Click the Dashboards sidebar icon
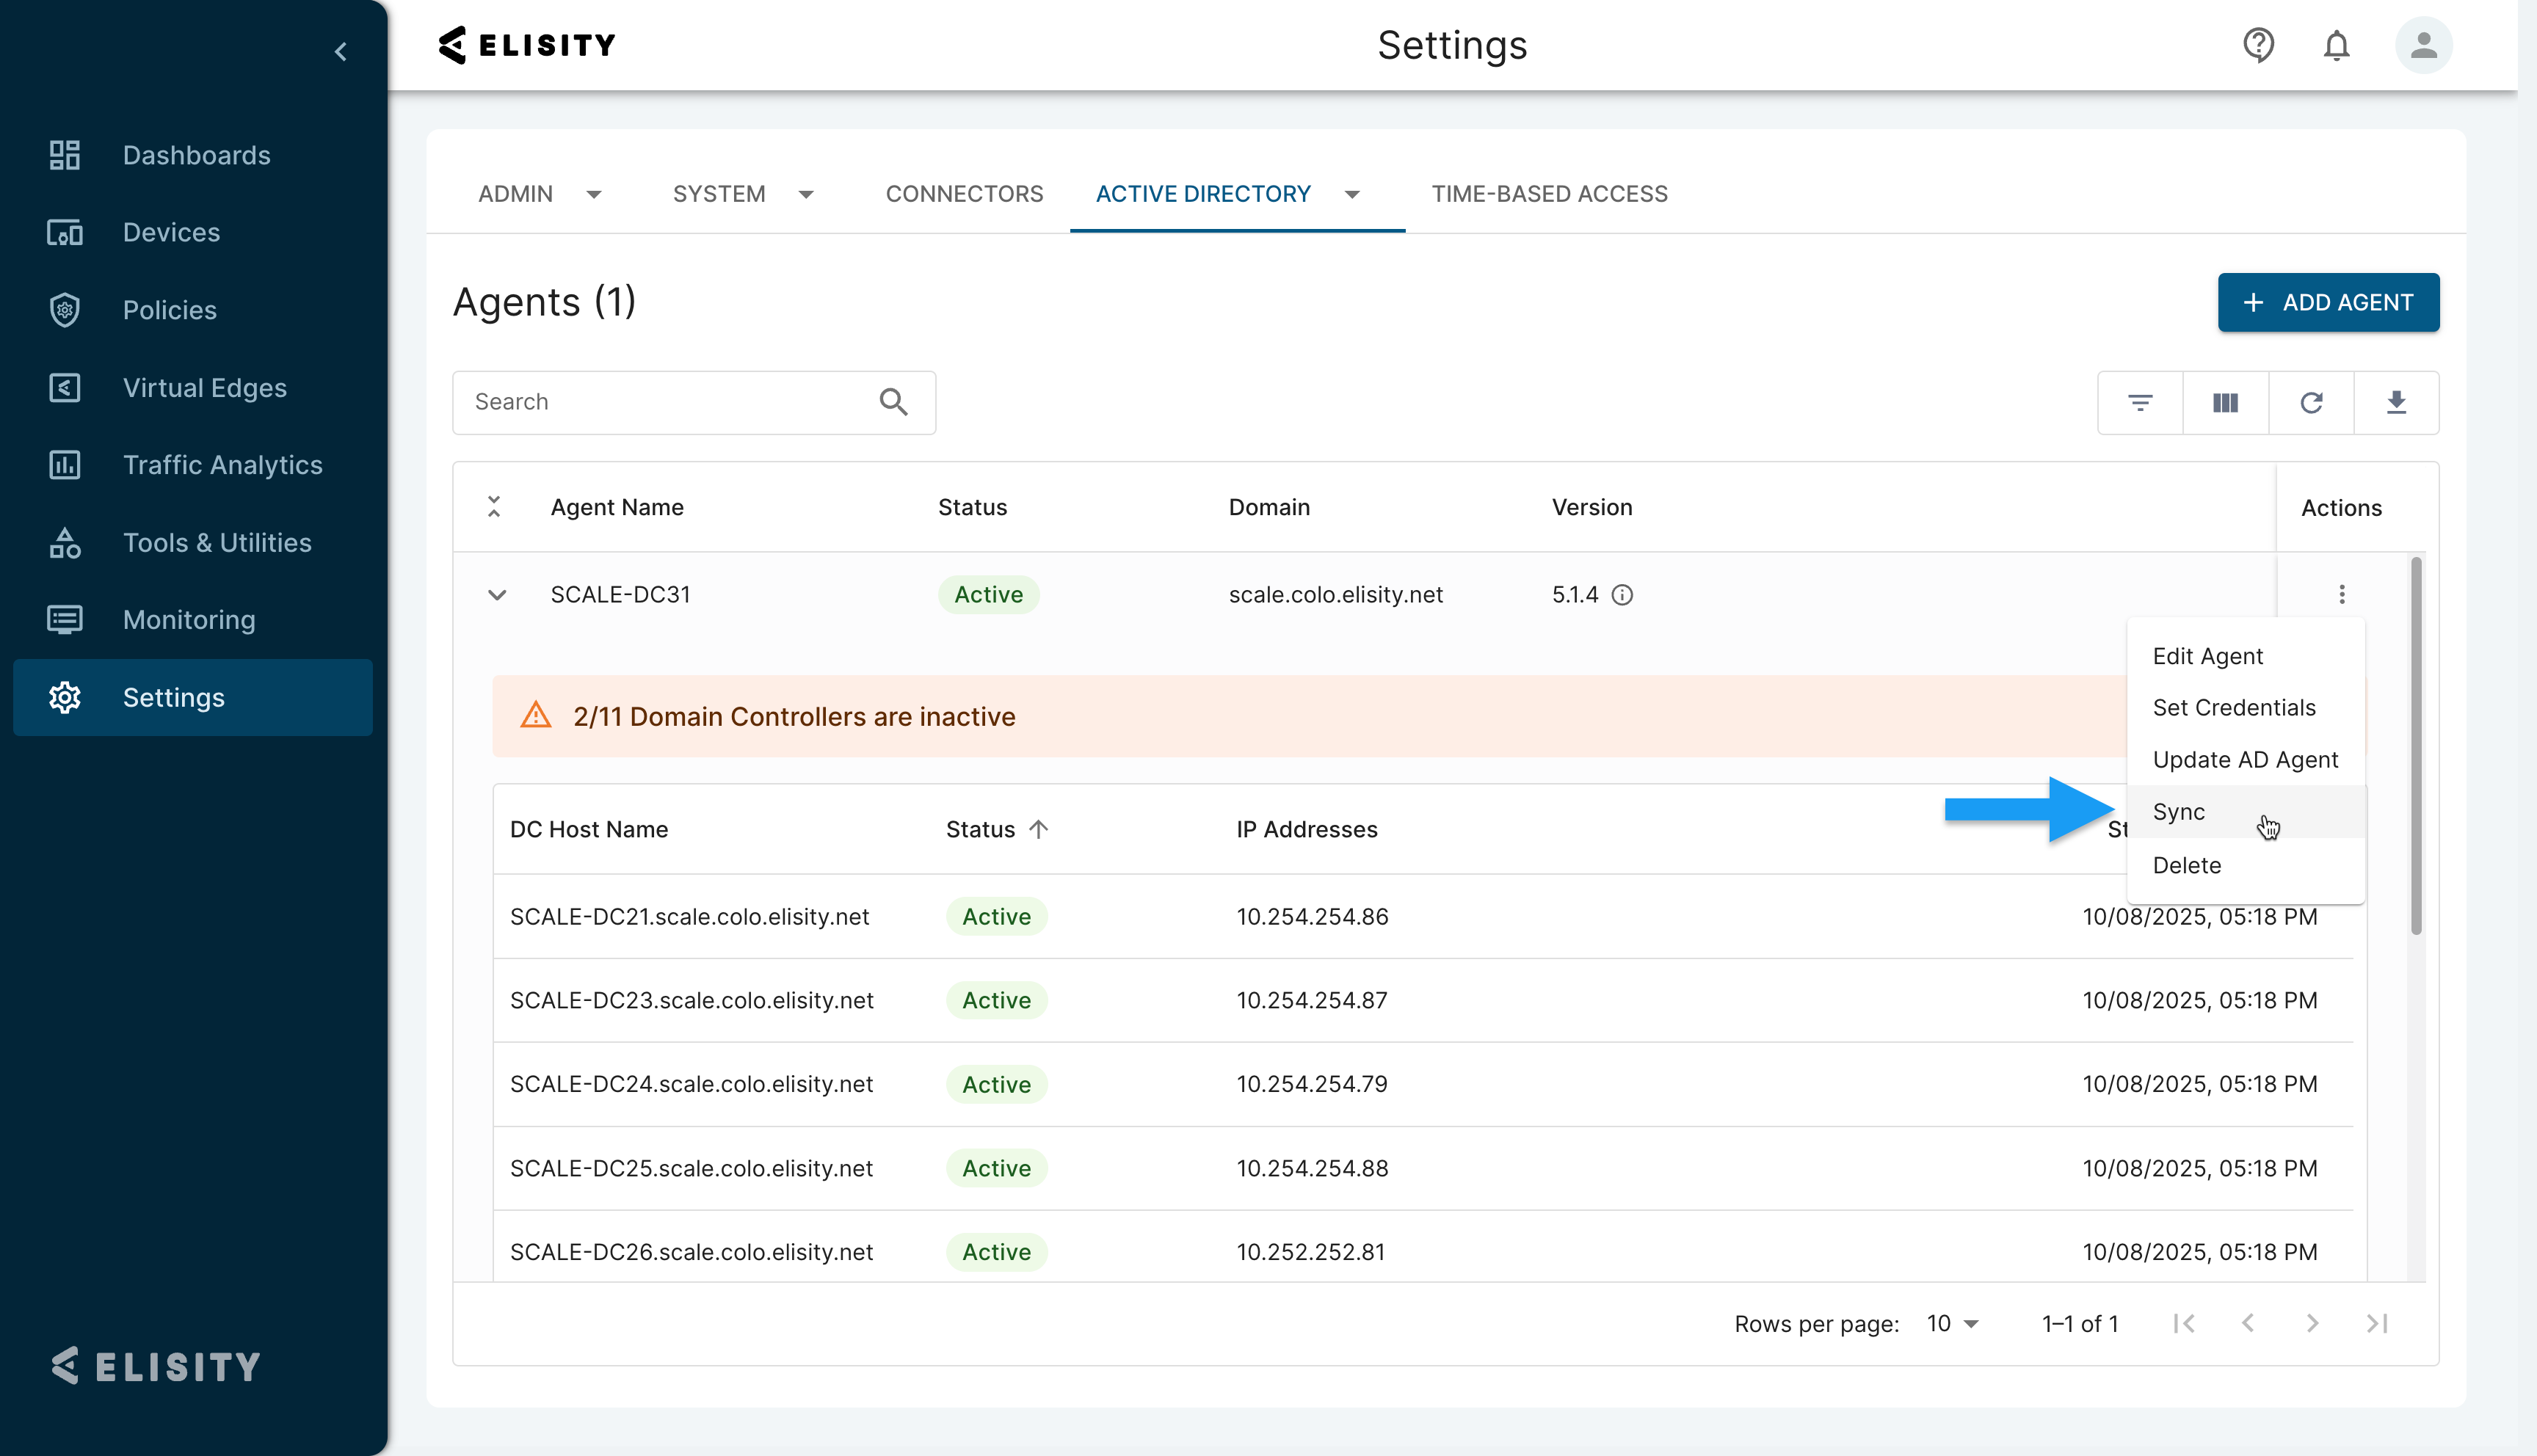This screenshot has height=1456, width=2537. click(65, 155)
